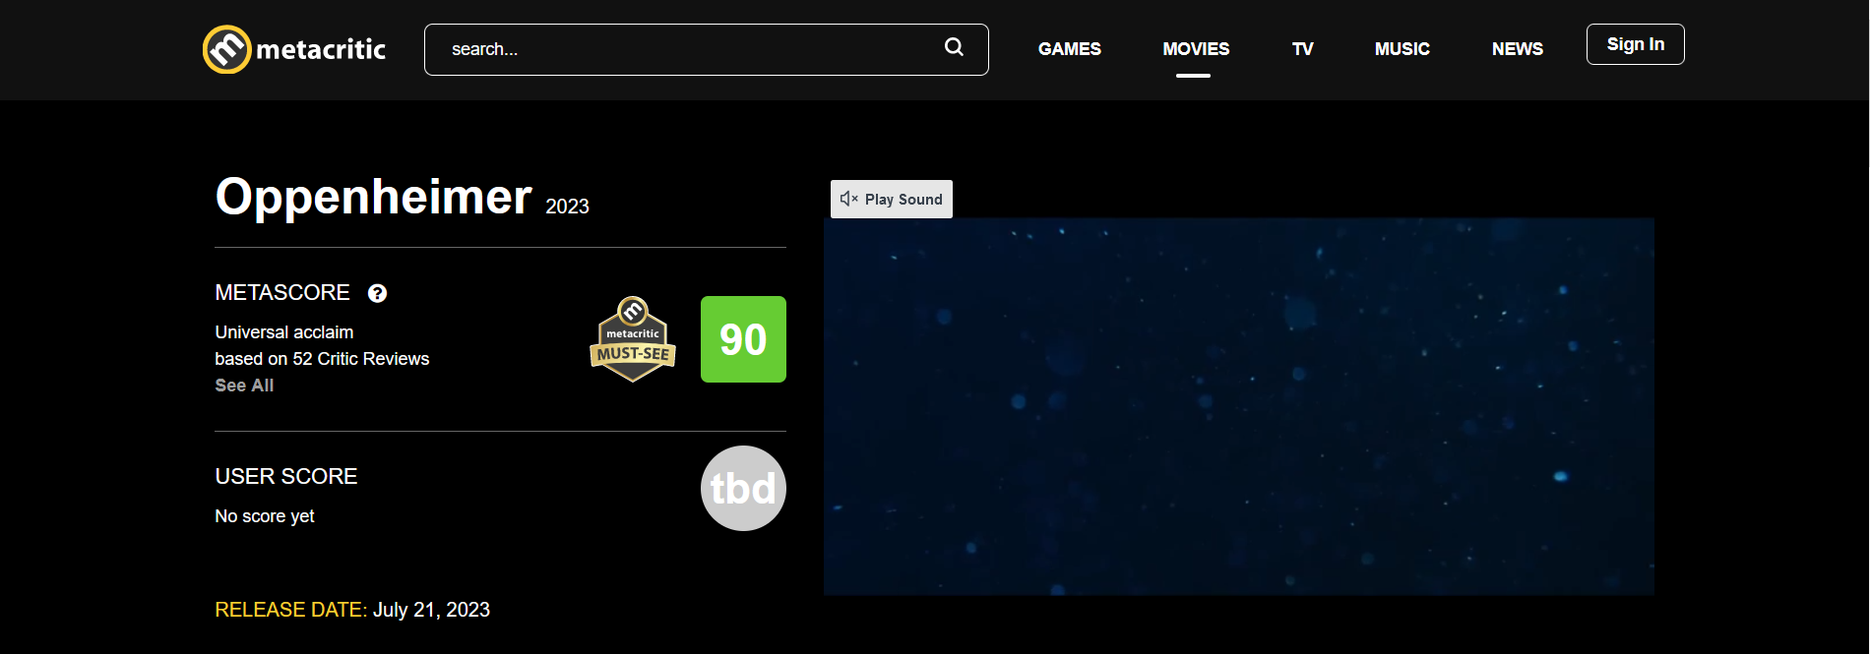The image size is (1870, 654).
Task: Click the release date July 21, 2023
Action: coord(431,610)
